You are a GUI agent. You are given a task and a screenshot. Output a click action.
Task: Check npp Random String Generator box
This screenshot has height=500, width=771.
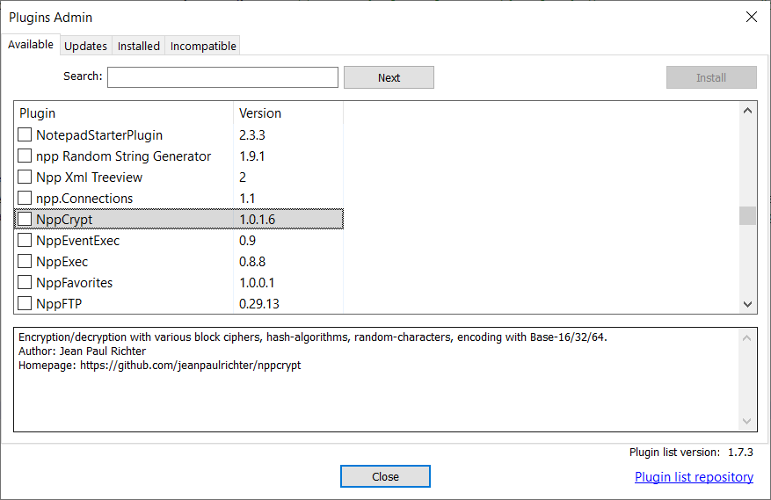[x=25, y=156]
